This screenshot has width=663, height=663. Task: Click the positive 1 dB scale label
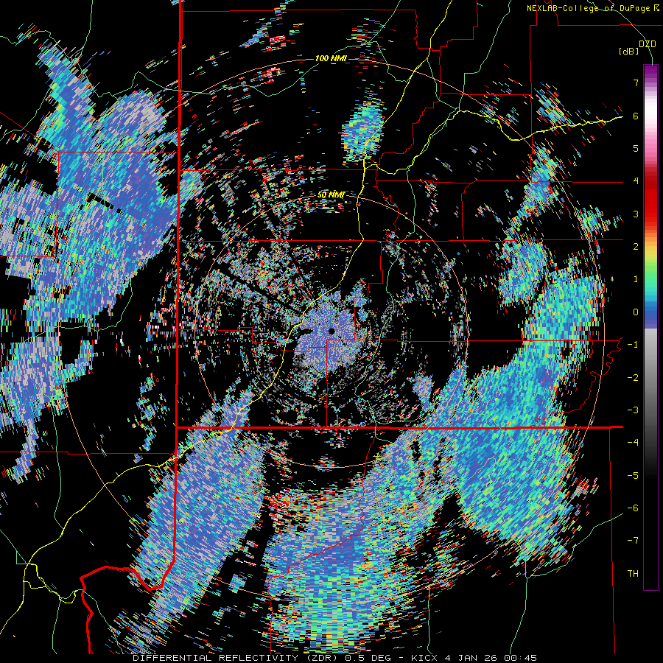click(x=636, y=279)
